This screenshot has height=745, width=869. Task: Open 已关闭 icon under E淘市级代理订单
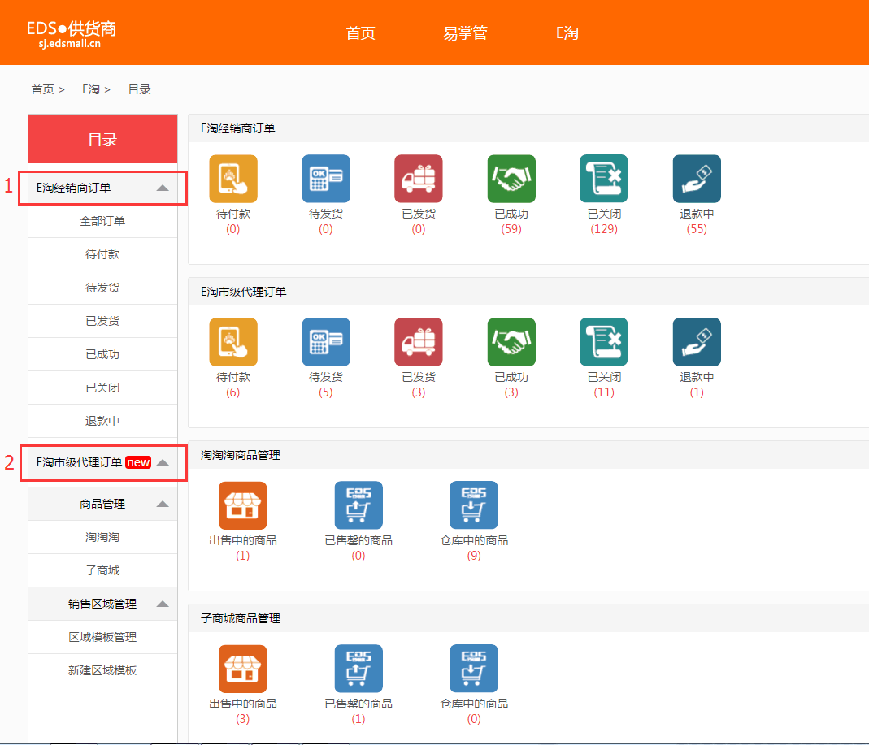603,342
